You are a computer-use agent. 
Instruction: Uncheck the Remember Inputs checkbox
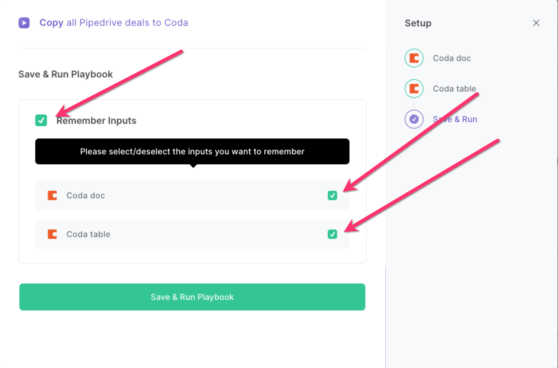click(x=41, y=120)
